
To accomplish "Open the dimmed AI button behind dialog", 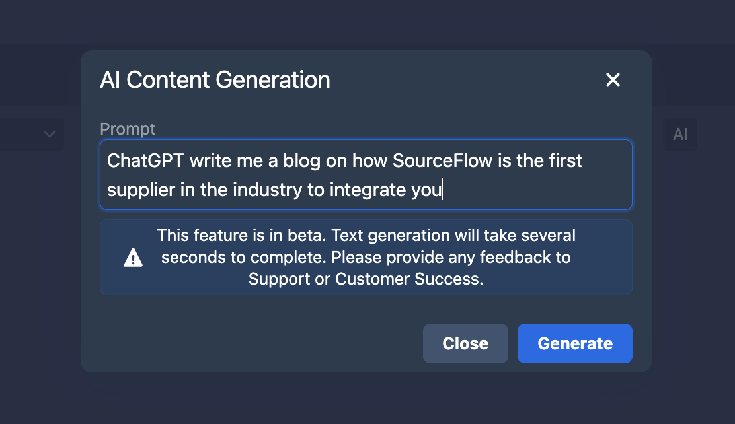I will point(680,135).
